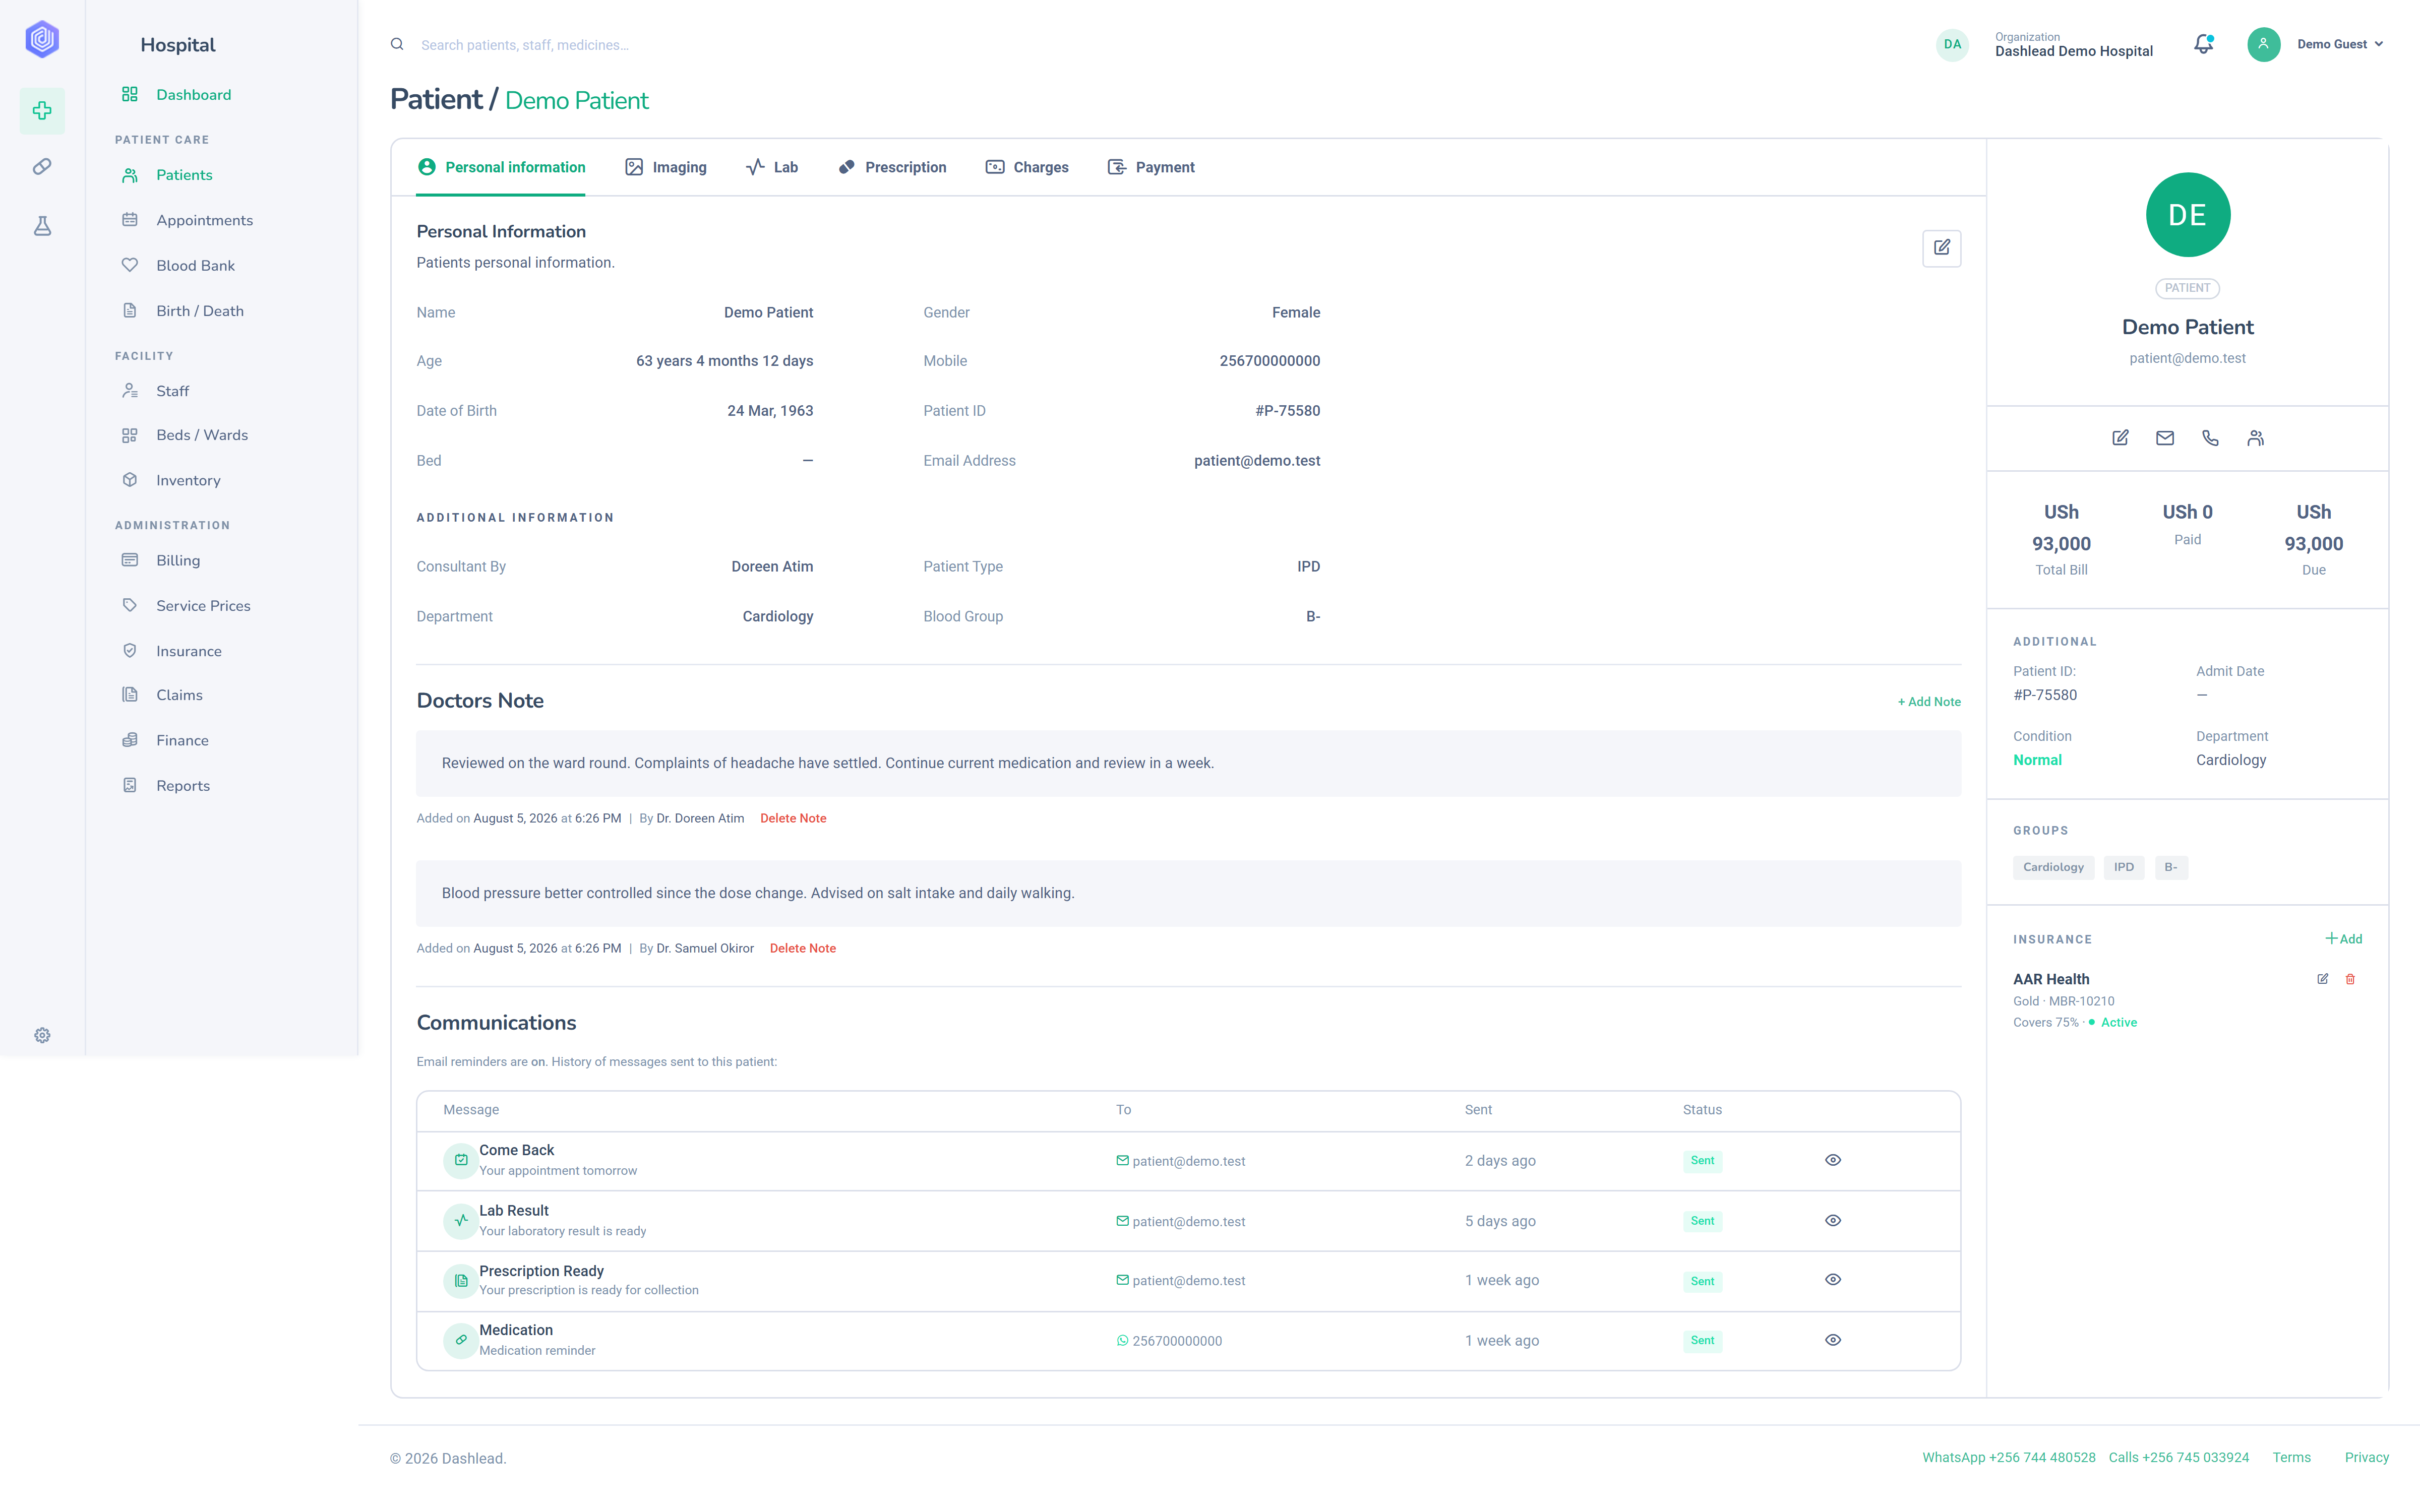The width and height of the screenshot is (2420, 1512).
Task: Open notifications bell
Action: pyautogui.click(x=2203, y=44)
